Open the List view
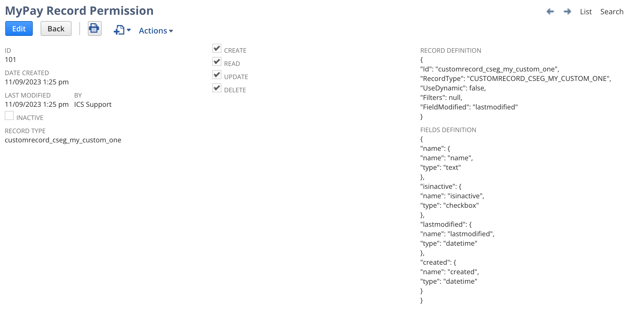 586,12
